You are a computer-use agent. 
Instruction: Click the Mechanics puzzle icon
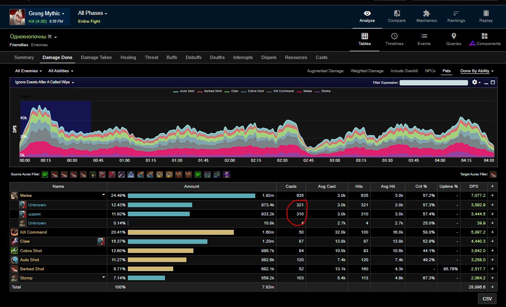(426, 14)
